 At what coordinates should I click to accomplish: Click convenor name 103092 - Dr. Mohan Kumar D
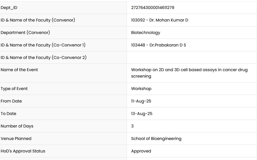[159, 20]
